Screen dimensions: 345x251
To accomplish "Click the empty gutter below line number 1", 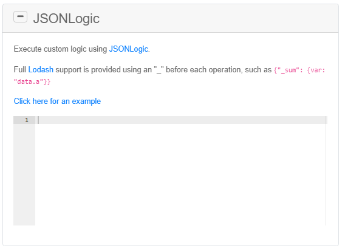I will (24, 174).
